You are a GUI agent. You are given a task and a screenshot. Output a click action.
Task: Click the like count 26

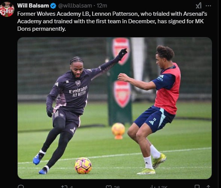pyautogui.click(x=117, y=187)
